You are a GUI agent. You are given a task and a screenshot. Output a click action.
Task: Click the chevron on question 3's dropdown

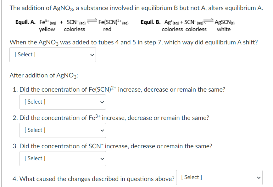tap(102, 158)
